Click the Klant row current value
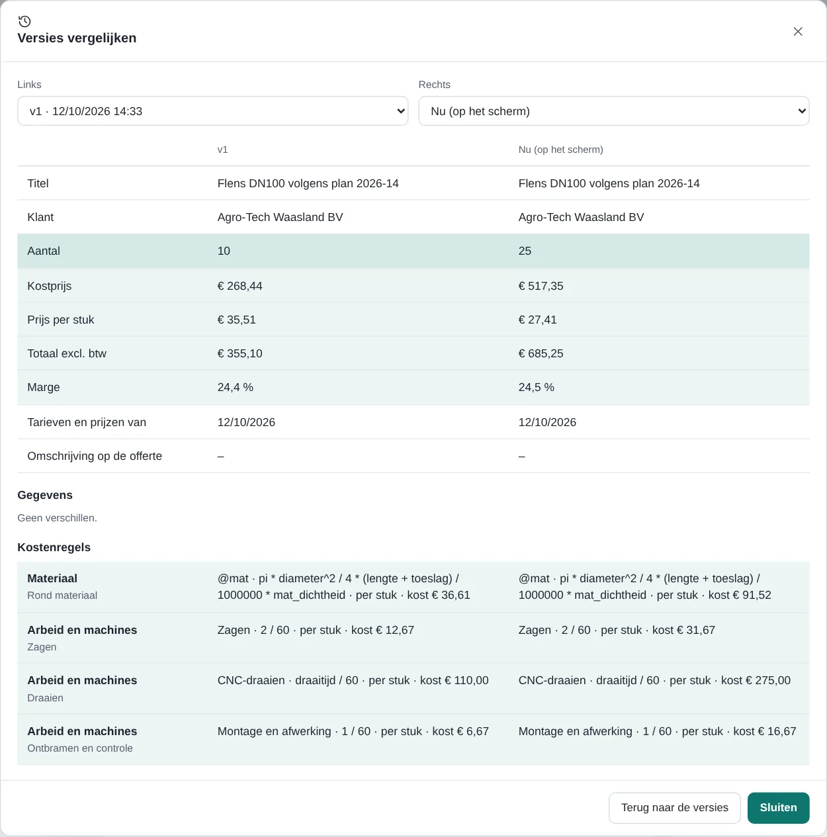The width and height of the screenshot is (827, 837). [x=581, y=217]
